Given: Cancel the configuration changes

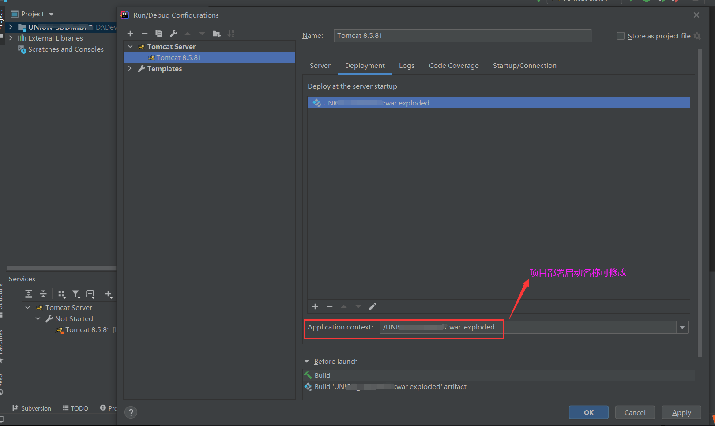Looking at the screenshot, I should tap(635, 412).
